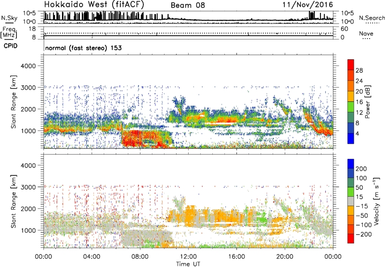Click the "100" tick on Velocity colorbar
The width and height of the screenshot is (385, 267).
click(x=361, y=178)
